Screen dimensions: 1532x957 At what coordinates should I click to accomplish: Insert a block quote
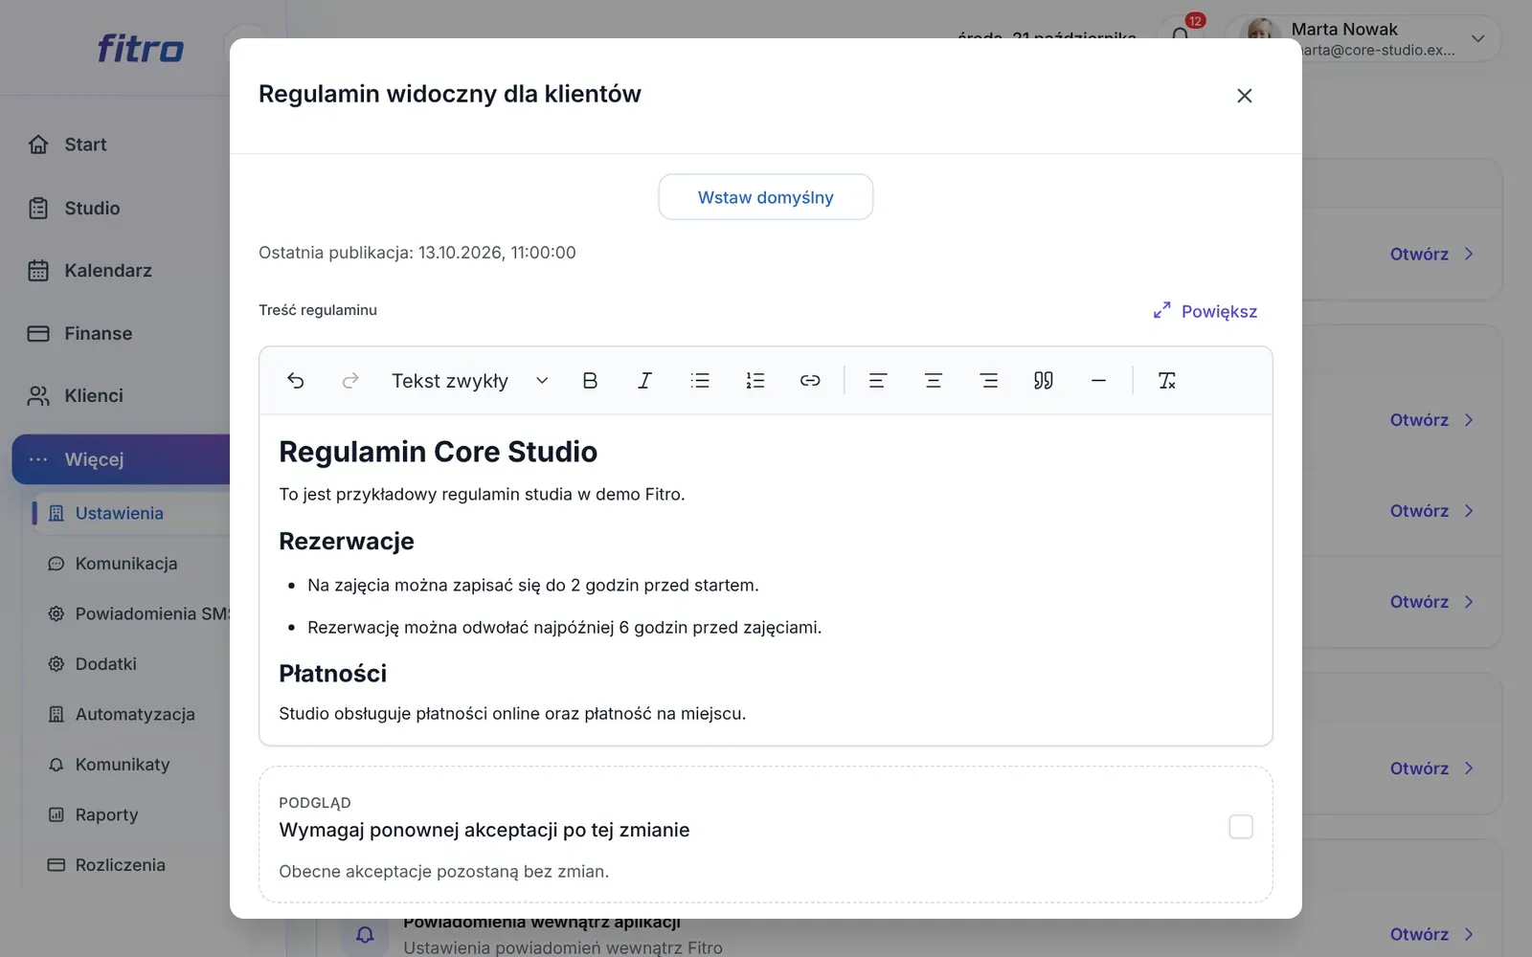(1044, 381)
